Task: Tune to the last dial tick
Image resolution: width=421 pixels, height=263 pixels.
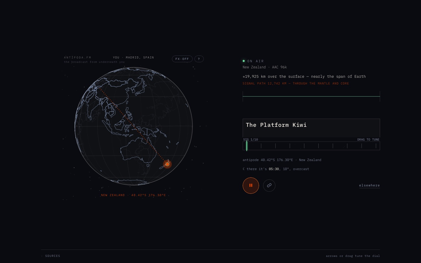Action: click(376, 146)
